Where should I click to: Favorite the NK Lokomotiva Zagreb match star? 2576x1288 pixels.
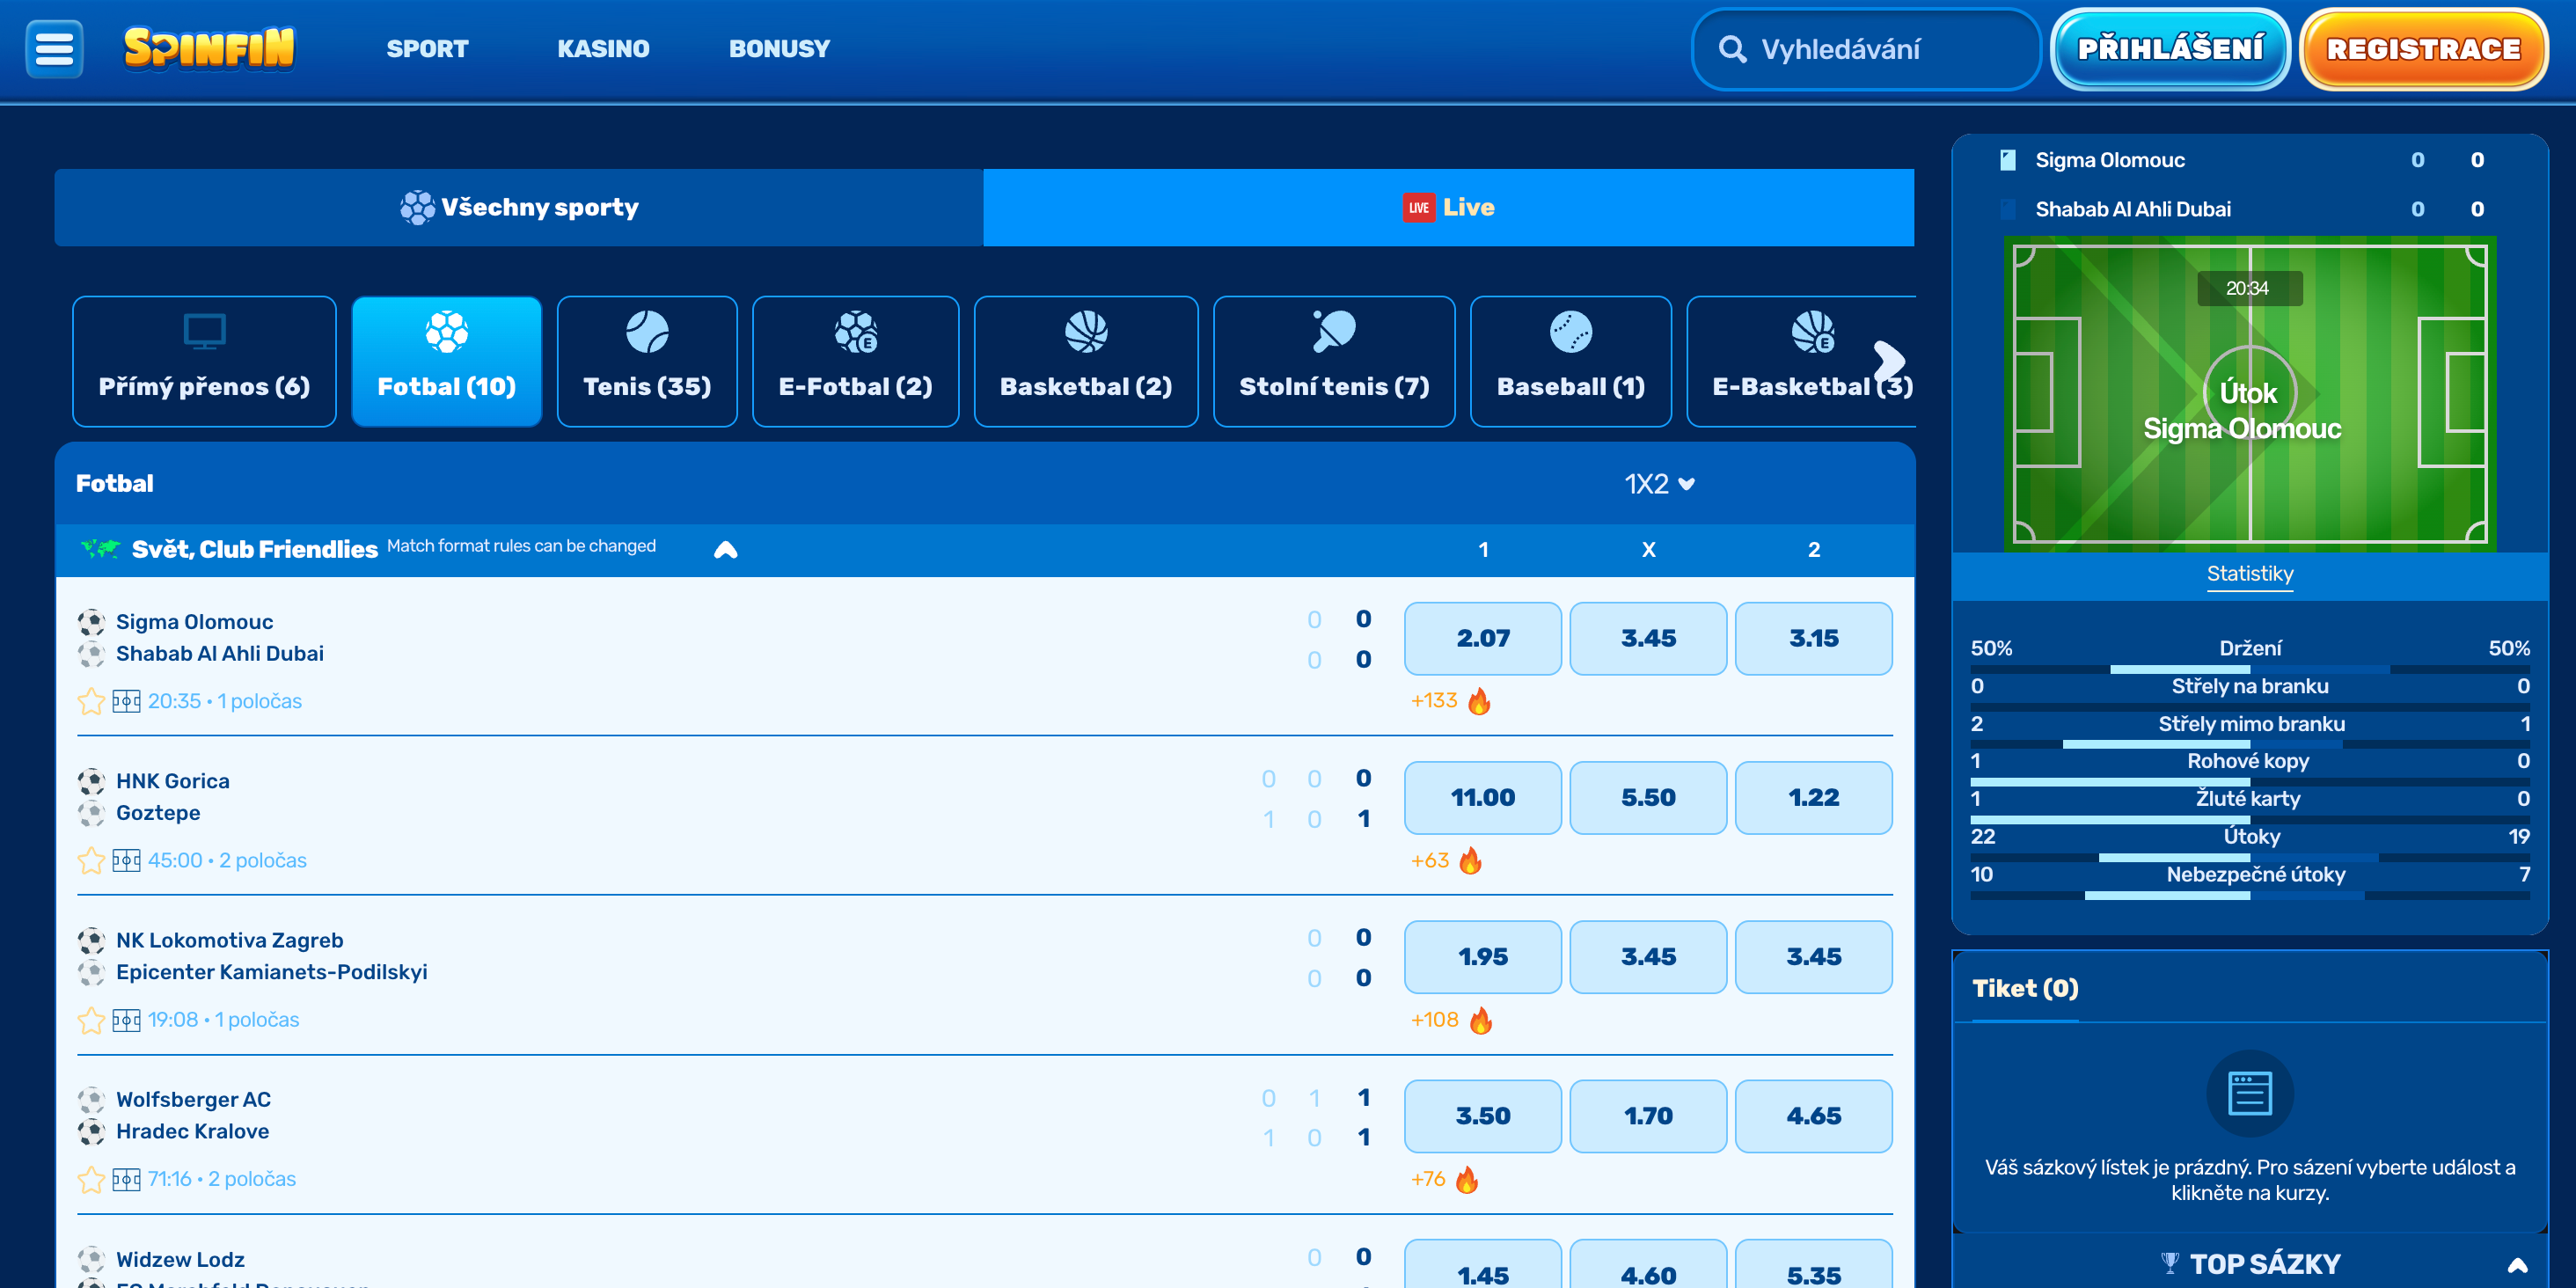pyautogui.click(x=91, y=1020)
